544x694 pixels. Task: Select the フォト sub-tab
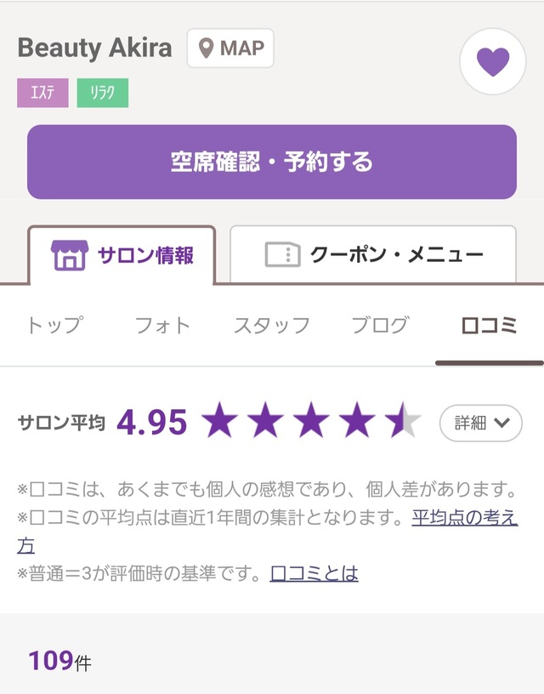162,325
